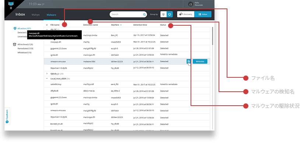Sort by the Status column header

(163, 25)
